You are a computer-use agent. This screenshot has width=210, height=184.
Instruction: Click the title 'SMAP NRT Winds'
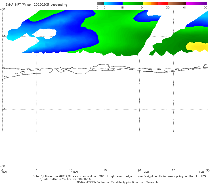click(18, 5)
